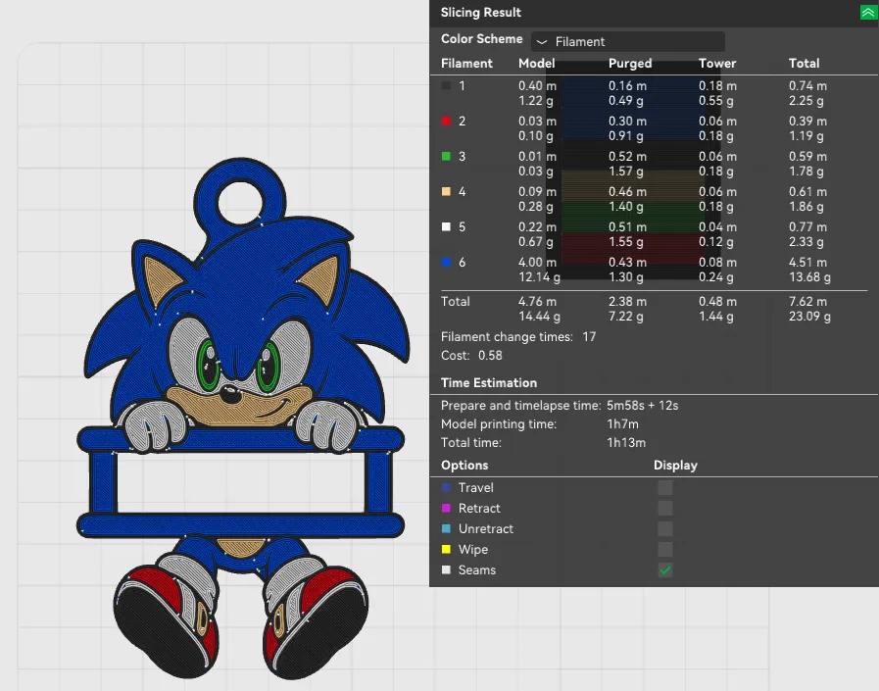Click total time value 1h13m
Screen dimensions: 879x691
coord(625,442)
